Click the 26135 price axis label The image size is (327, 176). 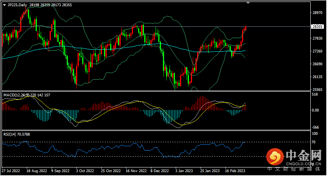[x=317, y=77]
